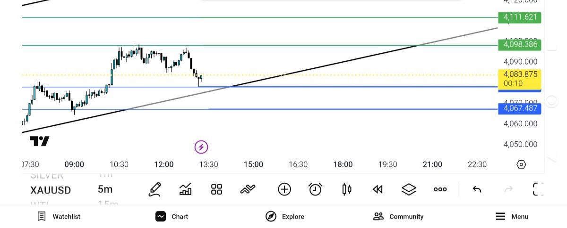Switch to the Explore tab
This screenshot has height=228, width=567.
[285, 217]
